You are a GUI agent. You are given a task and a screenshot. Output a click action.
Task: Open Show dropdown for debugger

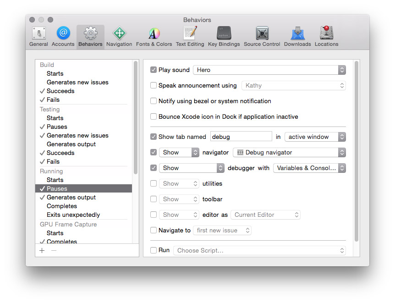click(x=192, y=168)
